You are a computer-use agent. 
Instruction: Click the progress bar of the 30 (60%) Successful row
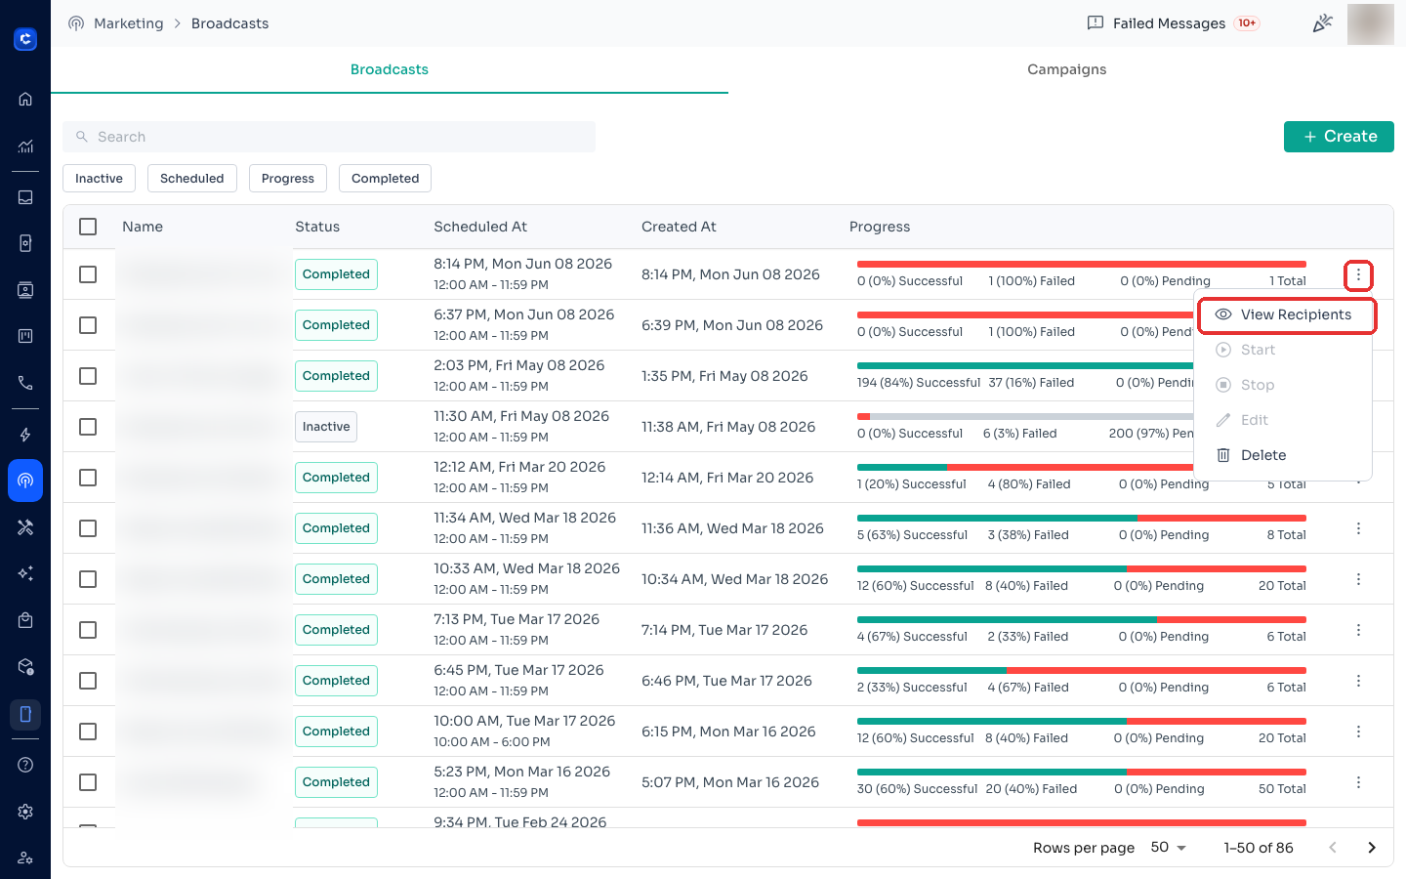click(x=1081, y=772)
